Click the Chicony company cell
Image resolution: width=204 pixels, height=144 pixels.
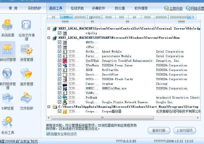click(162, 84)
